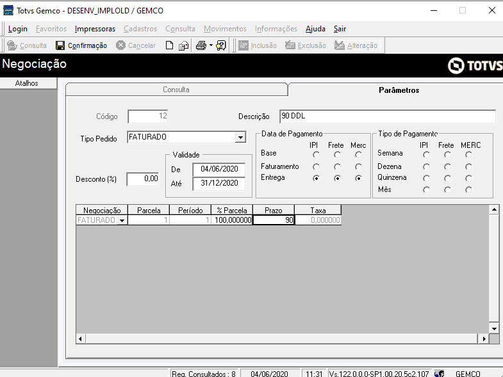Image resolution: width=503 pixels, height=377 pixels.
Task: Select Mês IPI payment type radio
Action: 426,190
